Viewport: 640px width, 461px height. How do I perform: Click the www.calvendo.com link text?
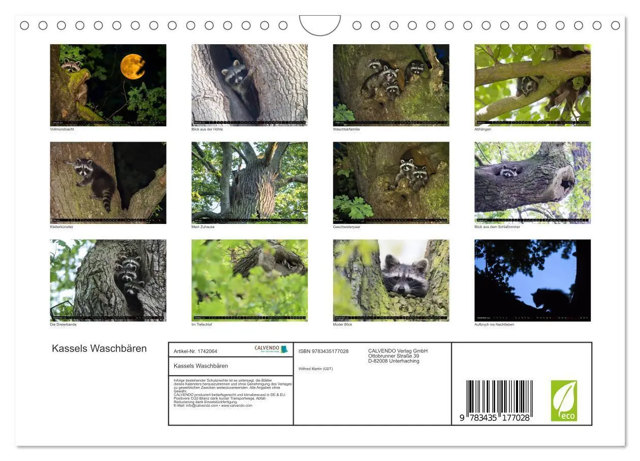(x=237, y=406)
